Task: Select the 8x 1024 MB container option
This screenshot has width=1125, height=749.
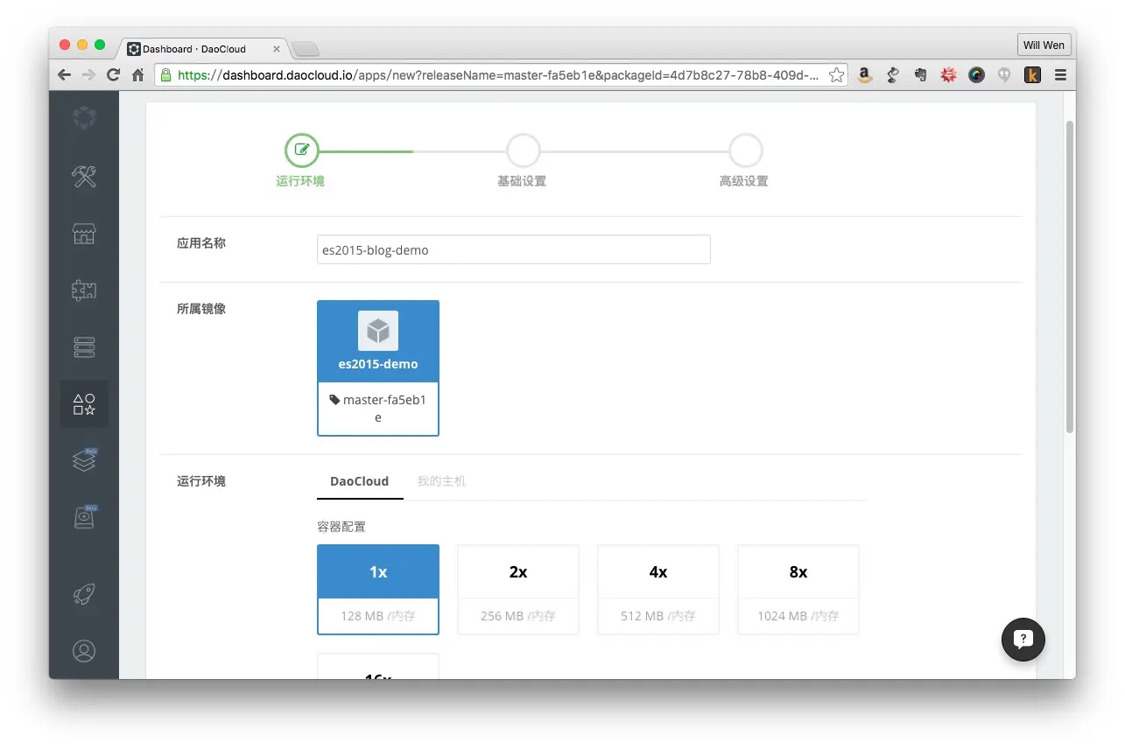Action: [x=798, y=590]
